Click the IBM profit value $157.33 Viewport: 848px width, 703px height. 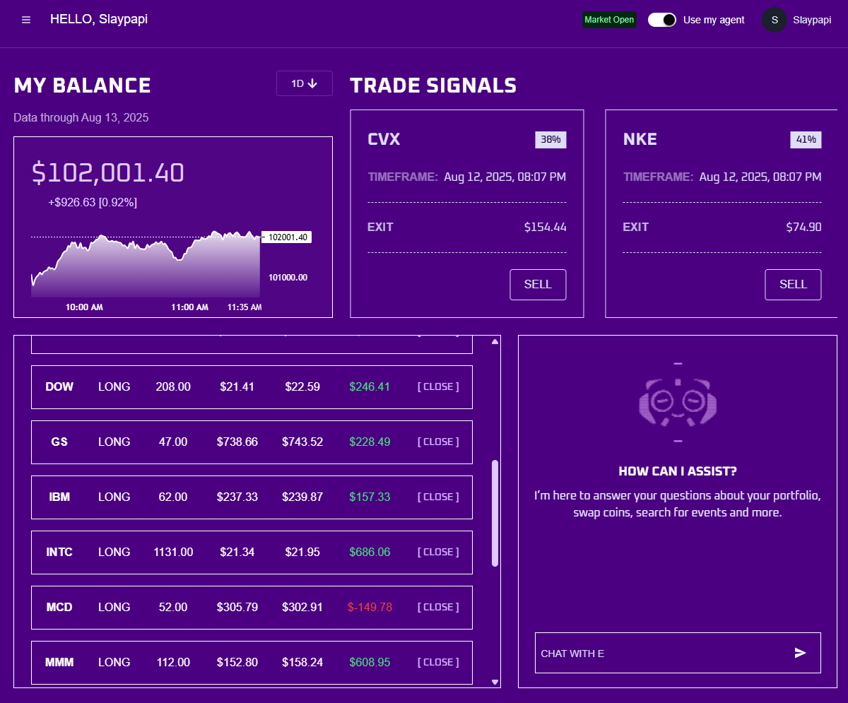tap(370, 497)
